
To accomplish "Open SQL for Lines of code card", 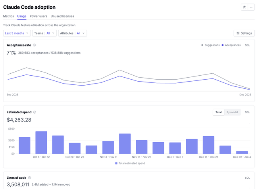I will pos(247,178).
